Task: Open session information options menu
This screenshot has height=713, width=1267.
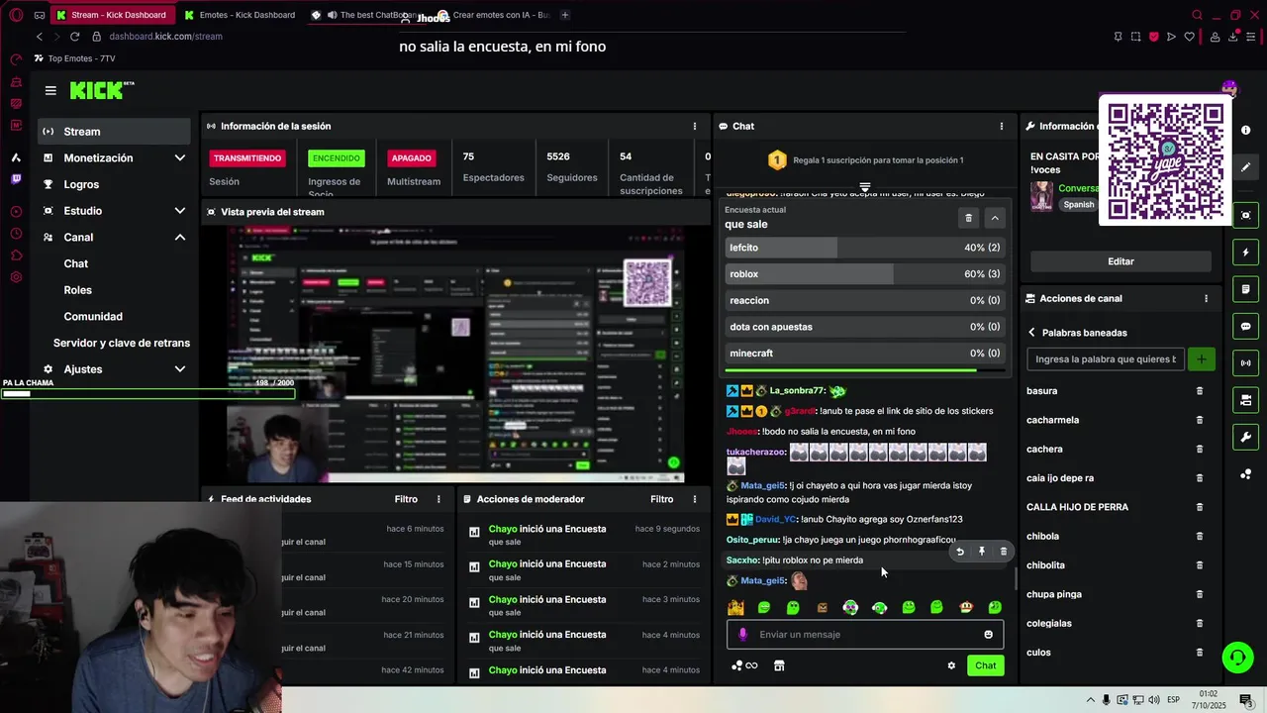Action: (695, 126)
